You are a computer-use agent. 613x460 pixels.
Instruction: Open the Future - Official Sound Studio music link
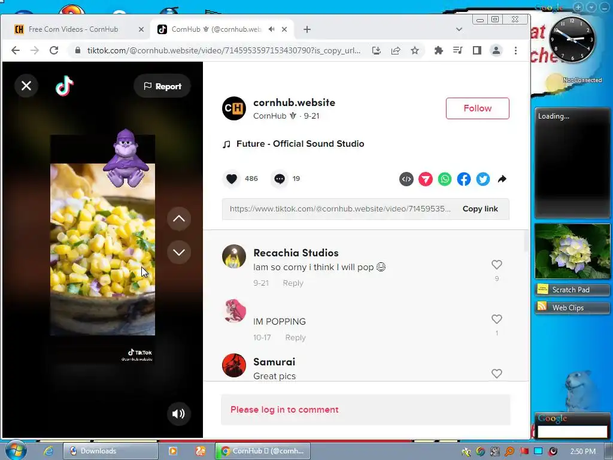tap(301, 144)
